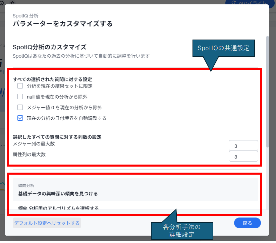Click the パラメーターをカスタマイズする dialog title
Viewport: 276px width, 243px height.
pyautogui.click(x=62, y=23)
